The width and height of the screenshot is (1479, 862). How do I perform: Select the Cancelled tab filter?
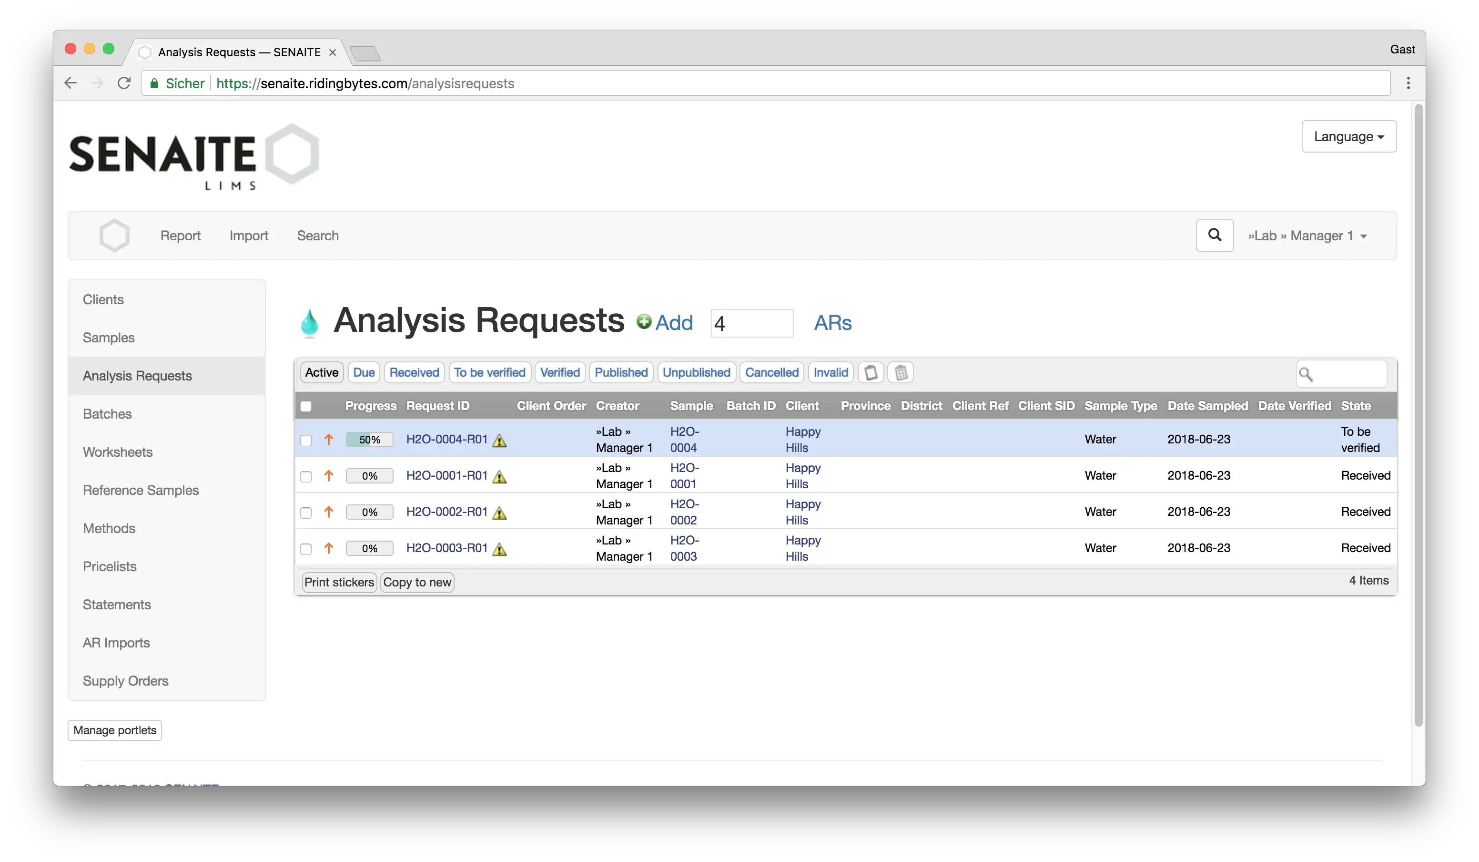[772, 371]
